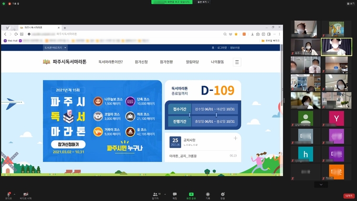The height and width of the screenshot is (201, 357).
Task: Open the 참가현황 menu
Action: coord(166,62)
